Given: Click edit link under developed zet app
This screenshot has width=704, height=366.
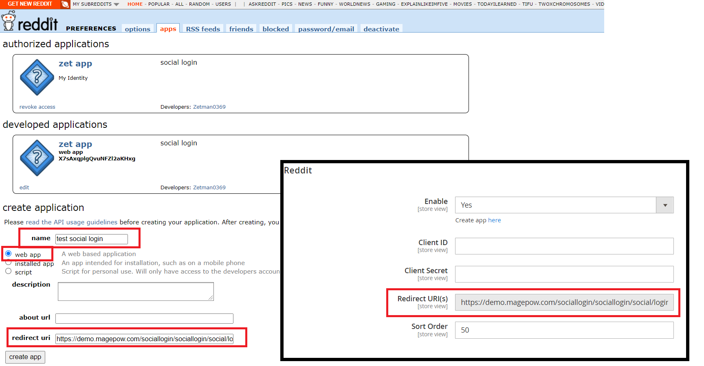Looking at the screenshot, I should coord(24,188).
